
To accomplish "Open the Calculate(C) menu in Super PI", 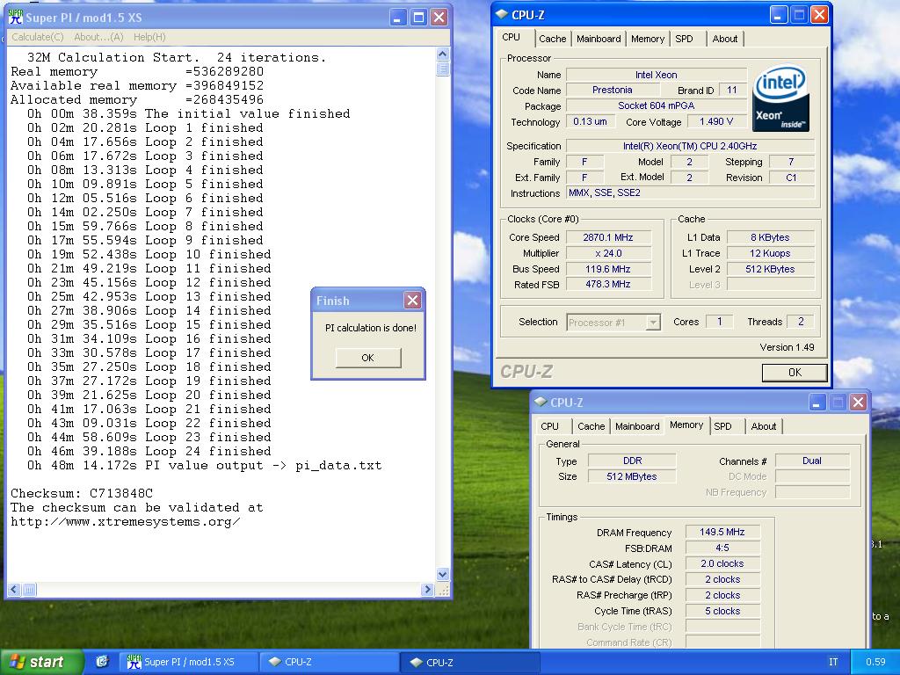I will (x=37, y=37).
